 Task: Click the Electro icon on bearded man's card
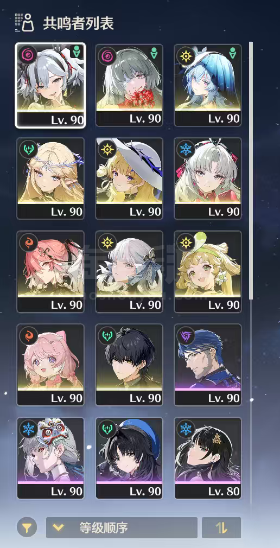pyautogui.click(x=186, y=335)
